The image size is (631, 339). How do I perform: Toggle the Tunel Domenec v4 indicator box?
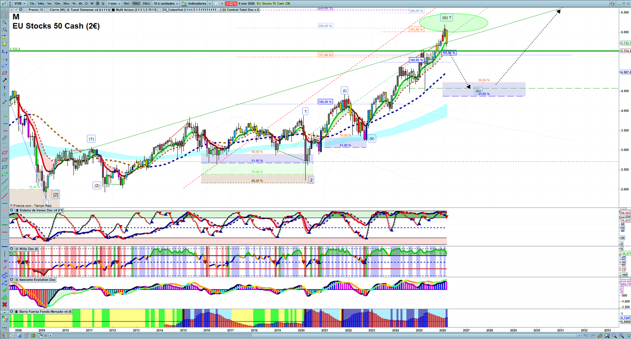point(68,10)
